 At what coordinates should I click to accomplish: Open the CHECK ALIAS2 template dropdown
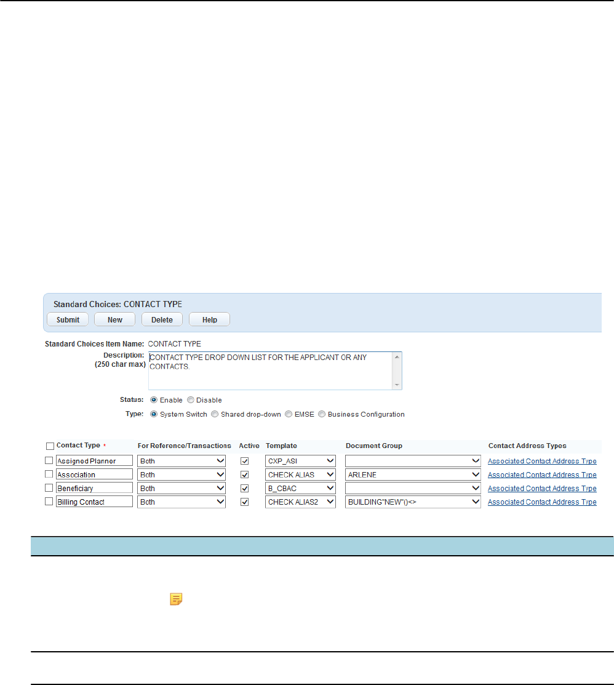[300, 502]
